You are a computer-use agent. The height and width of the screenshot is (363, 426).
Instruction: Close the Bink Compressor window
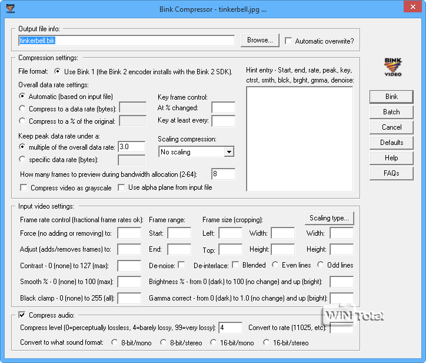point(412,6)
